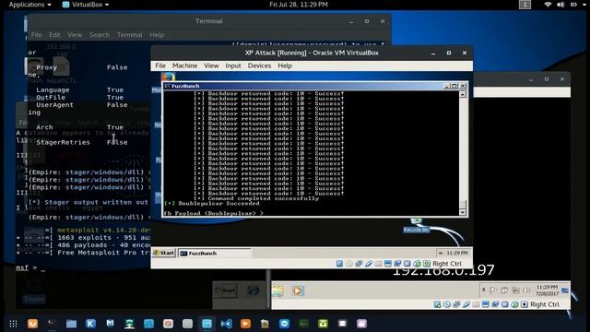Image resolution: width=590 pixels, height=332 pixels.
Task: Click Internet Explorer icon in Windows 7 taskbar
Action: [253, 290]
